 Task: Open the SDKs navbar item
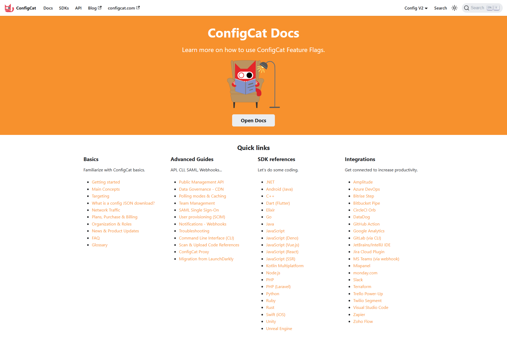click(x=64, y=8)
